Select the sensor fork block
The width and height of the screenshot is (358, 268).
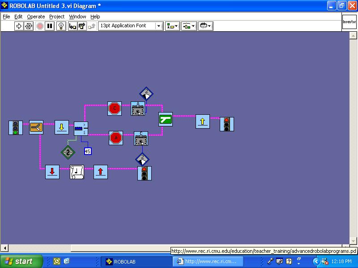tap(81, 129)
